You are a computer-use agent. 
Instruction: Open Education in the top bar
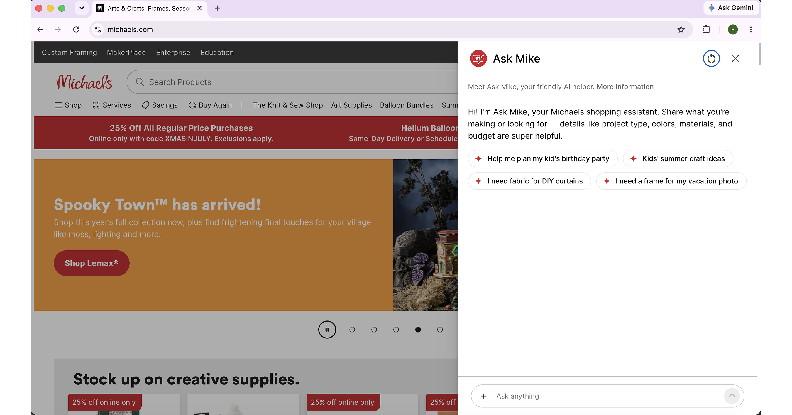[x=217, y=53]
